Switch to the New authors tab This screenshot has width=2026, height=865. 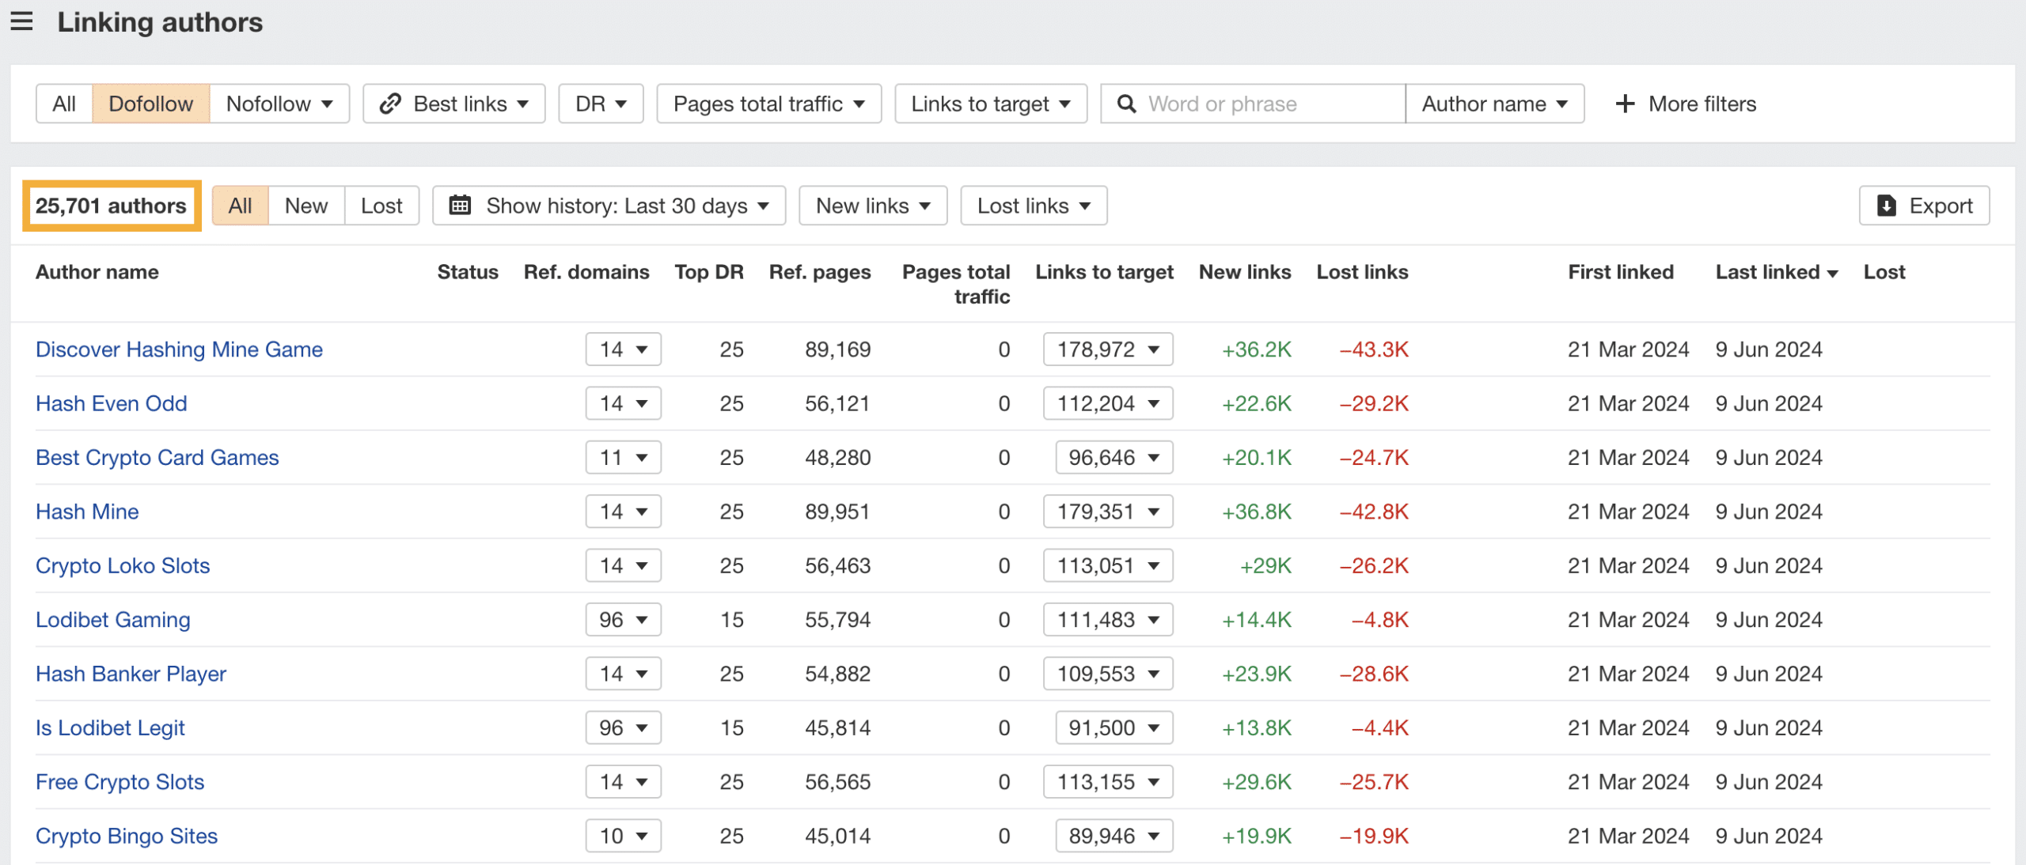click(306, 206)
